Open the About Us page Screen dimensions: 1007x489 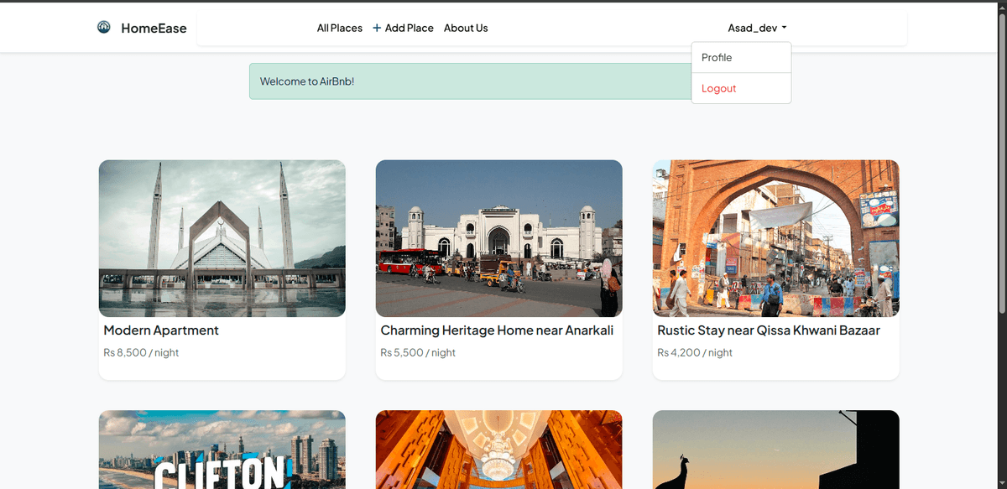tap(466, 28)
